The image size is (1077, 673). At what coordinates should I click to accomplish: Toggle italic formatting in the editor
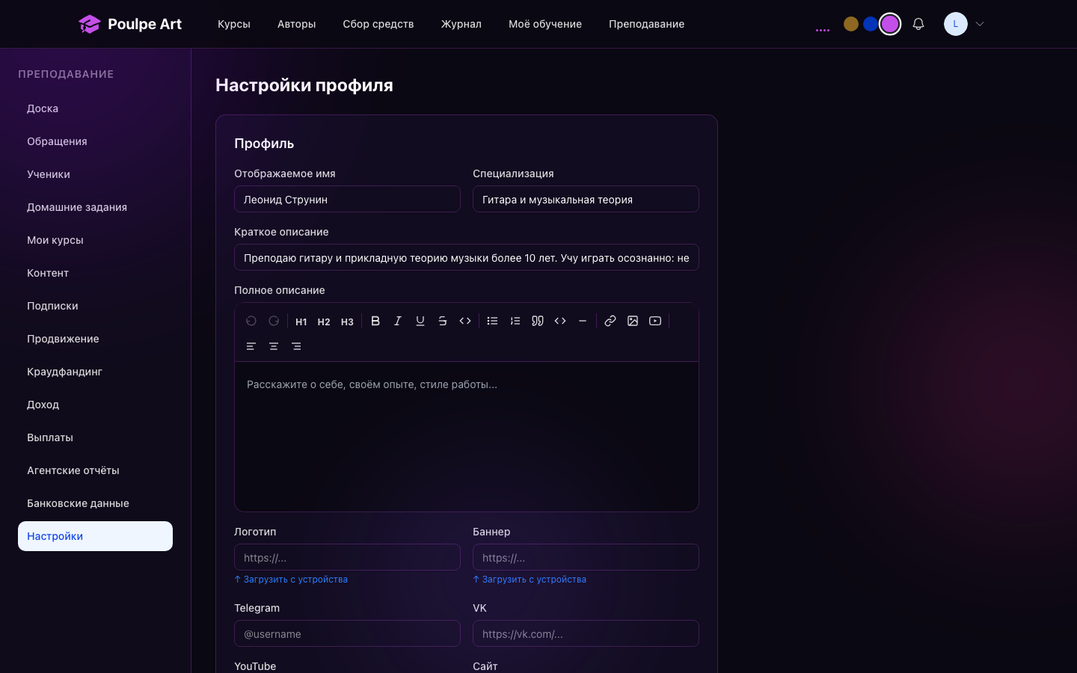tap(398, 321)
